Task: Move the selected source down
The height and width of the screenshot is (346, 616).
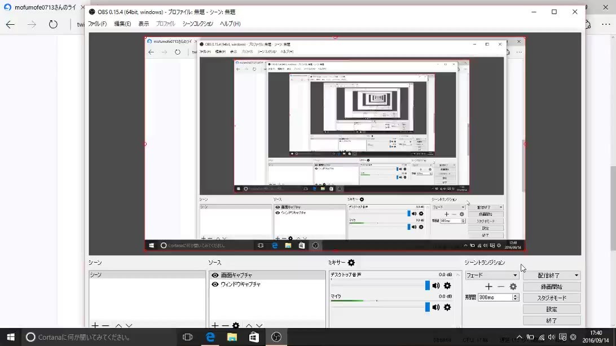Action: coord(259,325)
